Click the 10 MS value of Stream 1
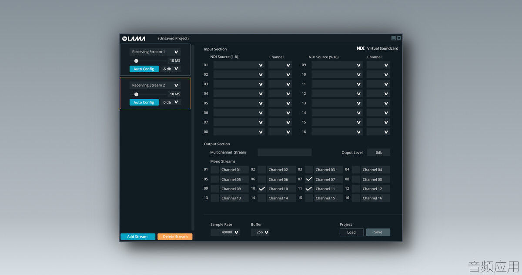Image resolution: width=522 pixels, height=275 pixels. pos(175,60)
